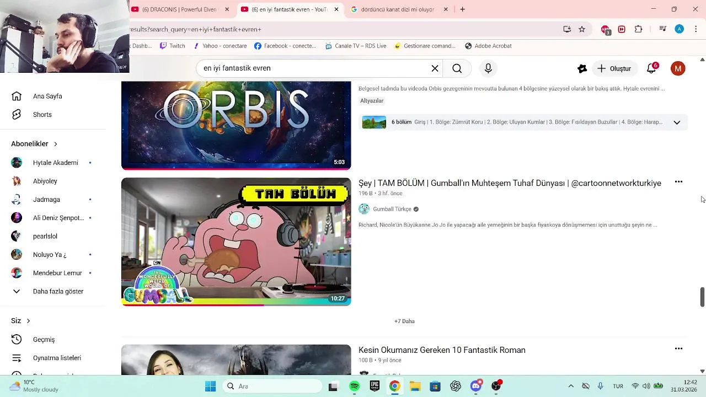
Task: Open Gumball Türkçe channel link
Action: pos(392,209)
